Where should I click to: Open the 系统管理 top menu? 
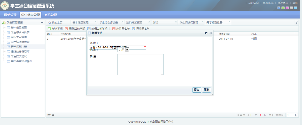(x=51, y=15)
